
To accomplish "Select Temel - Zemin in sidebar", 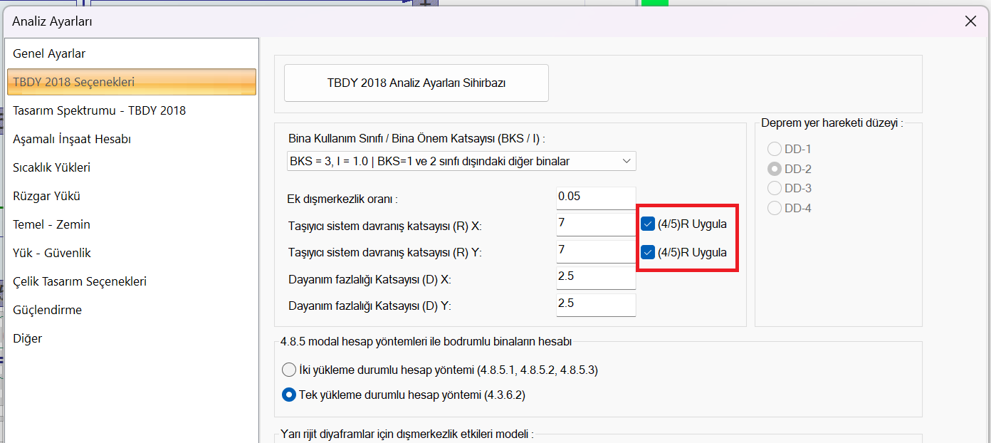I will (x=51, y=224).
